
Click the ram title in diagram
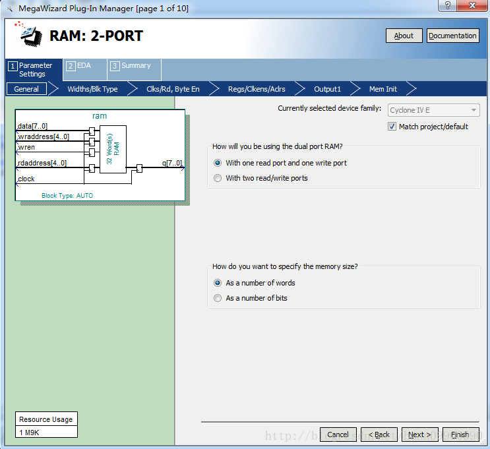point(100,116)
